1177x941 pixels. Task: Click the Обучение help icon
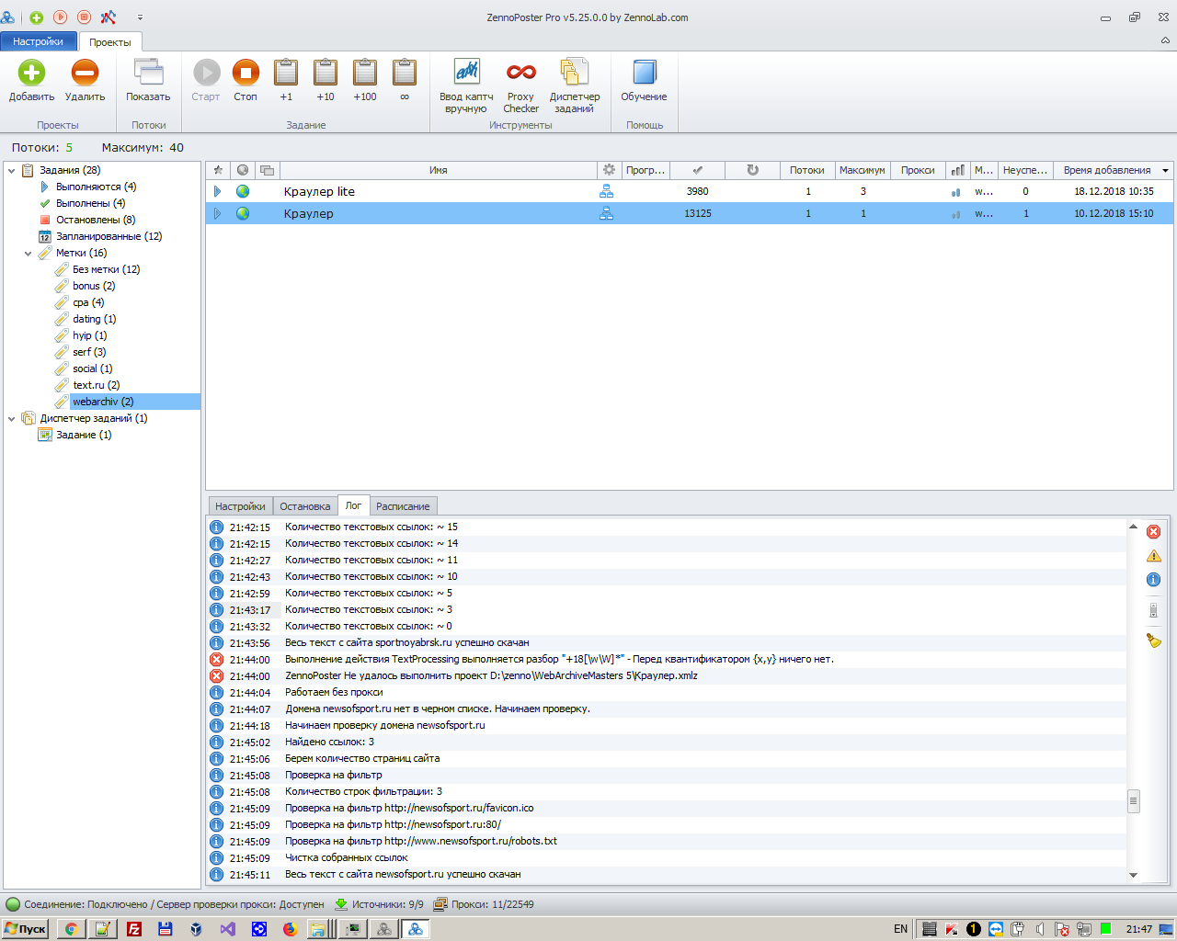point(644,74)
